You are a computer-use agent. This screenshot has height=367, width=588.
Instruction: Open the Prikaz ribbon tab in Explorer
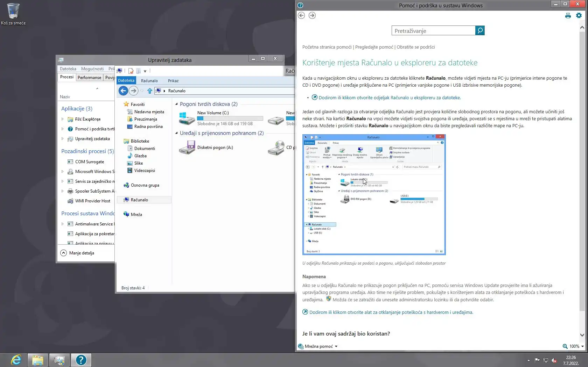click(x=173, y=81)
